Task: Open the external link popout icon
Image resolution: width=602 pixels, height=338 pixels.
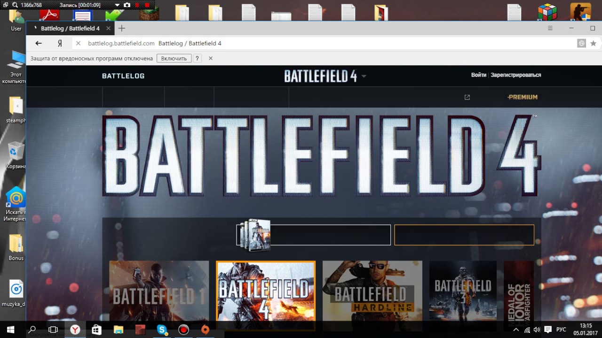Action: coord(467,97)
